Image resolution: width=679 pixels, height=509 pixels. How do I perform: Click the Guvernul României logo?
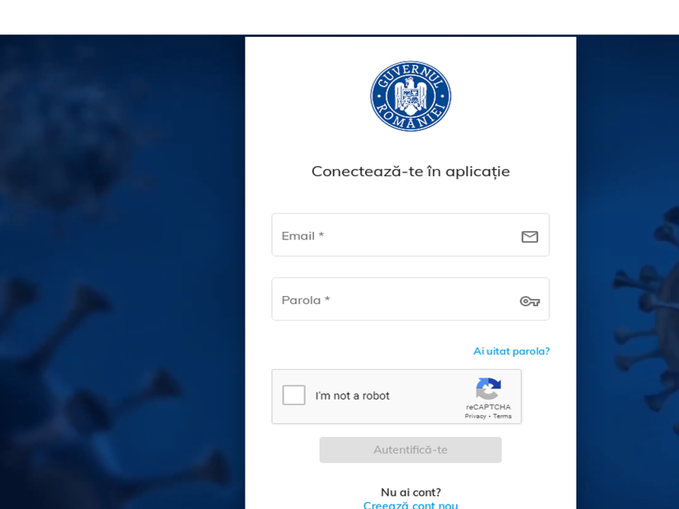coord(410,96)
